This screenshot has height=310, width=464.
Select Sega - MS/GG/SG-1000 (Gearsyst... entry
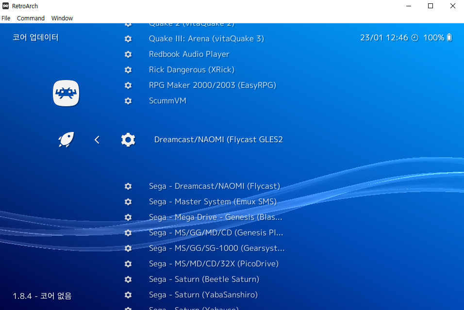tap(216, 248)
